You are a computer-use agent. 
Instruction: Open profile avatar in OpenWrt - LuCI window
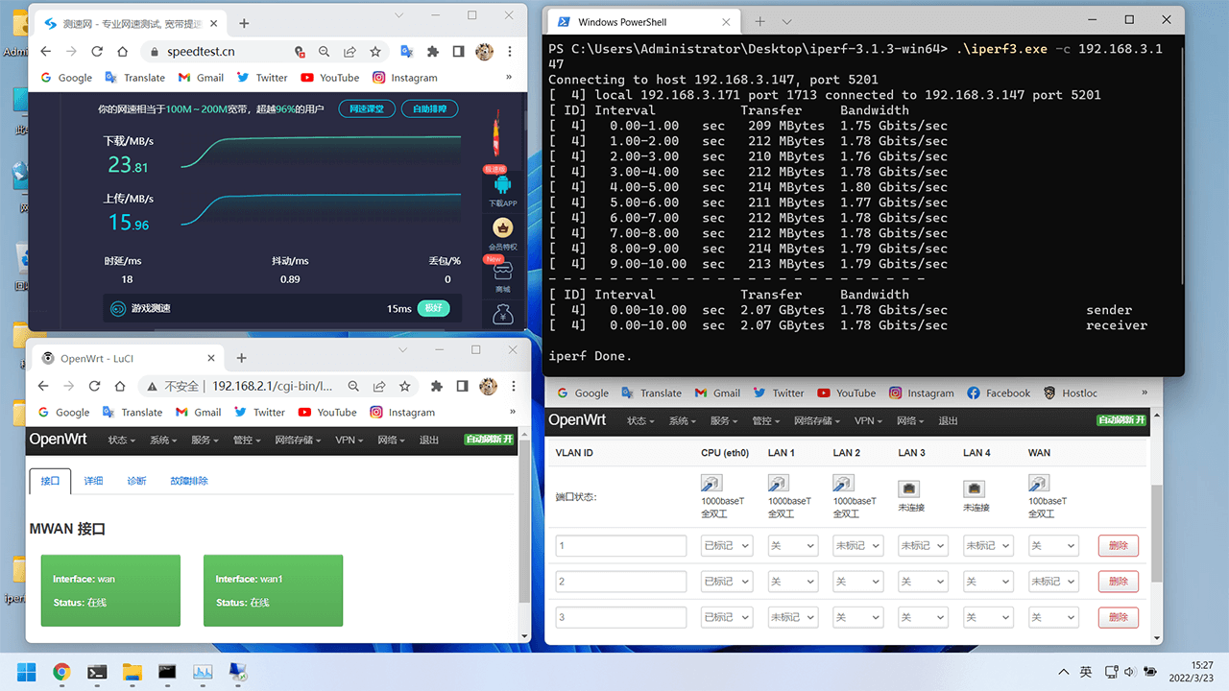pyautogui.click(x=488, y=386)
